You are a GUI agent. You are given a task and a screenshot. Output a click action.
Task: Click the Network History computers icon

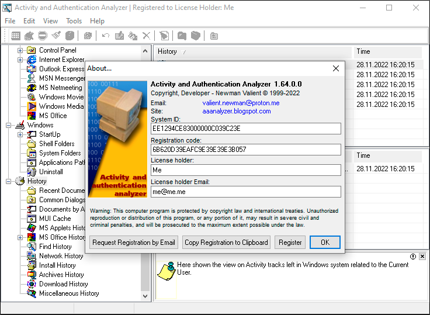point(32,256)
